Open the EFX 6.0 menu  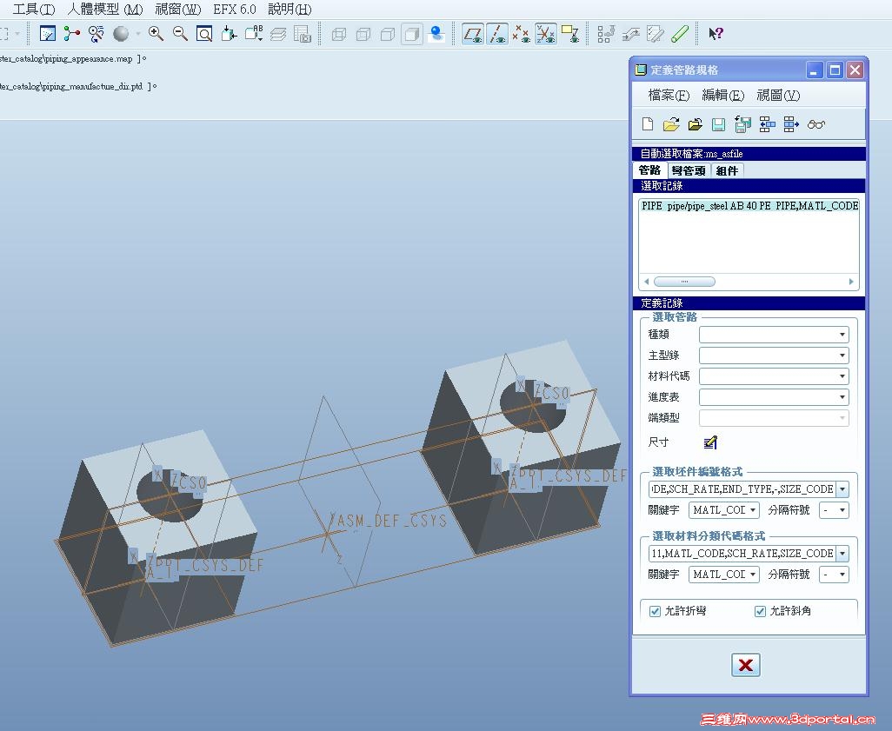click(x=235, y=9)
